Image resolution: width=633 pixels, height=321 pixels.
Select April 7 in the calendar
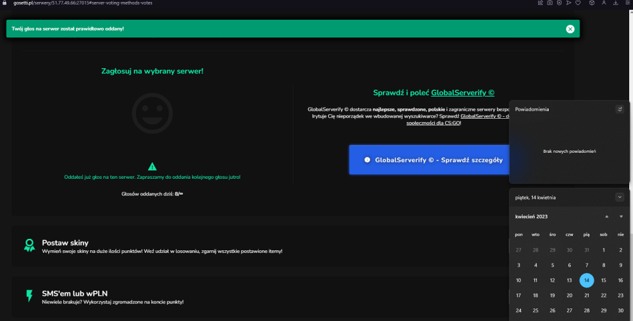tap(587, 265)
